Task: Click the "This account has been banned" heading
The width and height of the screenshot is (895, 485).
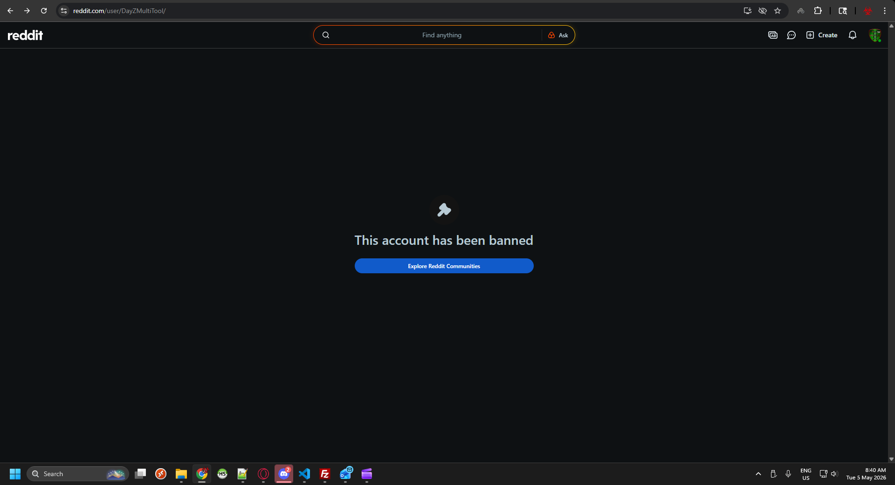Action: [x=444, y=240]
